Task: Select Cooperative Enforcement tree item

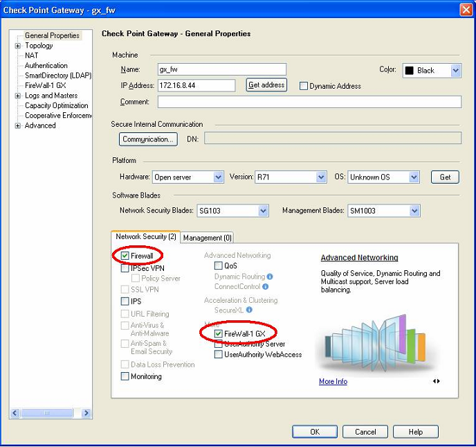Action: [58, 116]
